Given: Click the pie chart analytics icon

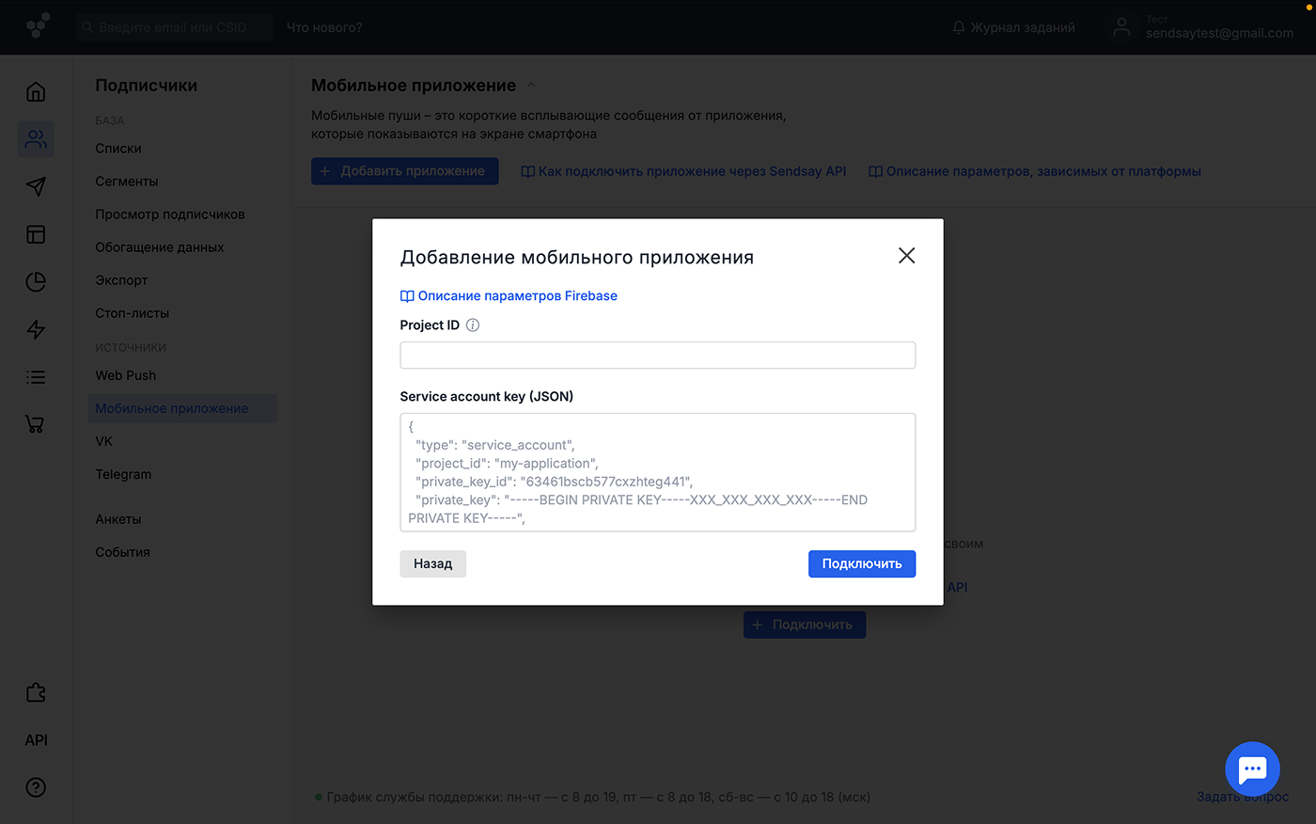Looking at the screenshot, I should 36,281.
